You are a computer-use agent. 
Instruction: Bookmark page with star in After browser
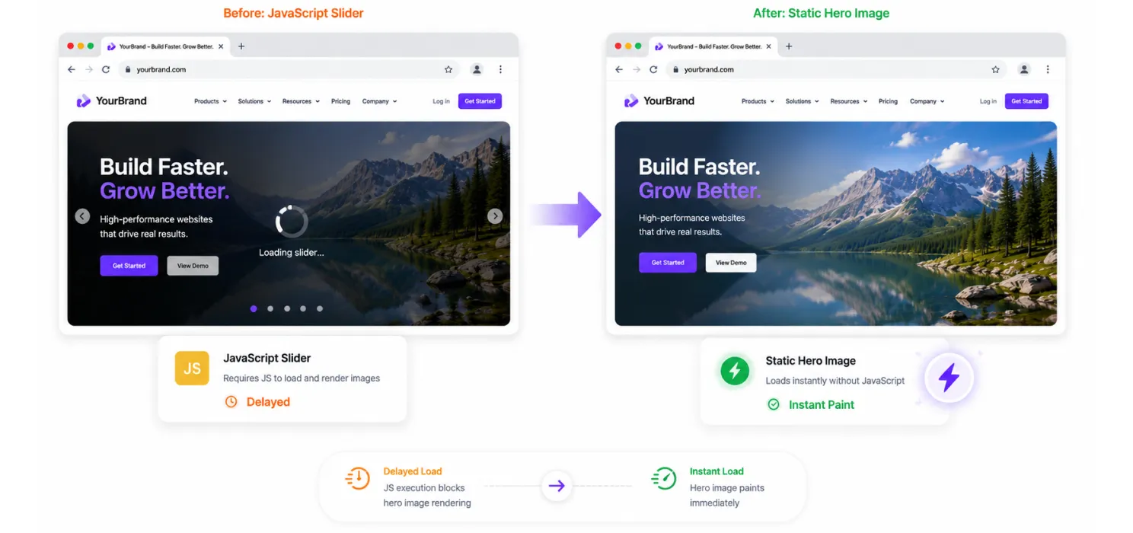tap(995, 69)
